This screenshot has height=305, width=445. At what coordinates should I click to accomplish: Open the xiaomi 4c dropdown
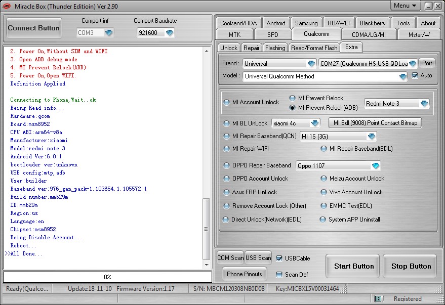(x=315, y=123)
